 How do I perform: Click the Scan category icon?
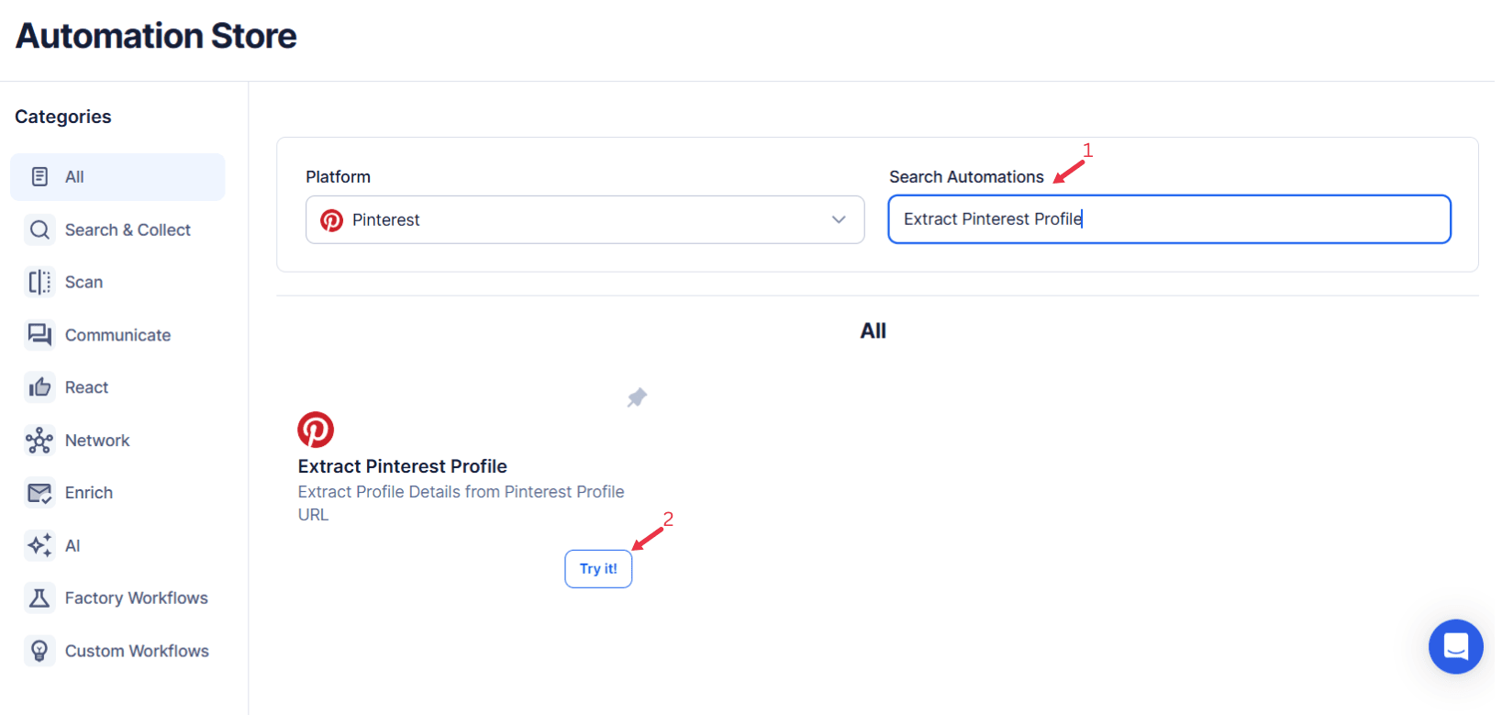(39, 282)
